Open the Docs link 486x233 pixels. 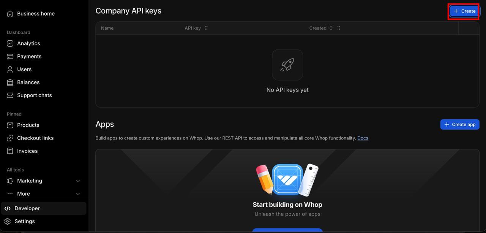pyautogui.click(x=363, y=138)
